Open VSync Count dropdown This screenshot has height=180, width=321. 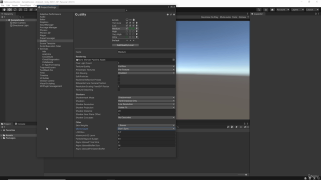pos(146,129)
